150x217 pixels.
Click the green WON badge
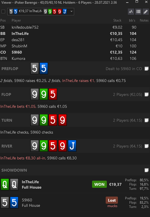(x=99, y=184)
